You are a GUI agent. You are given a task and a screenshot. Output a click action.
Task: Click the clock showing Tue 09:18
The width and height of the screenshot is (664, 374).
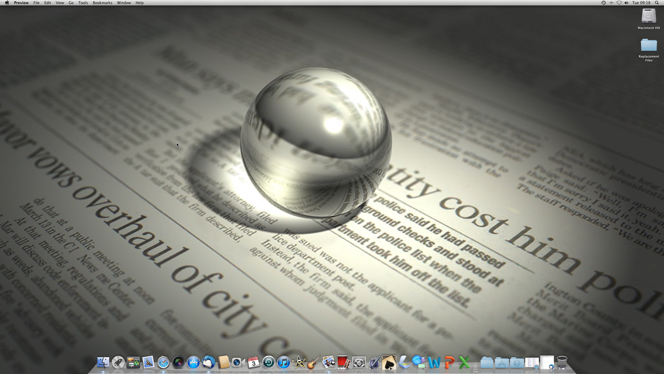[x=641, y=3]
